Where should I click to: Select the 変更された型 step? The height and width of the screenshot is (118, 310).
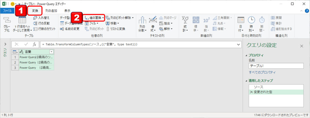click(276, 92)
